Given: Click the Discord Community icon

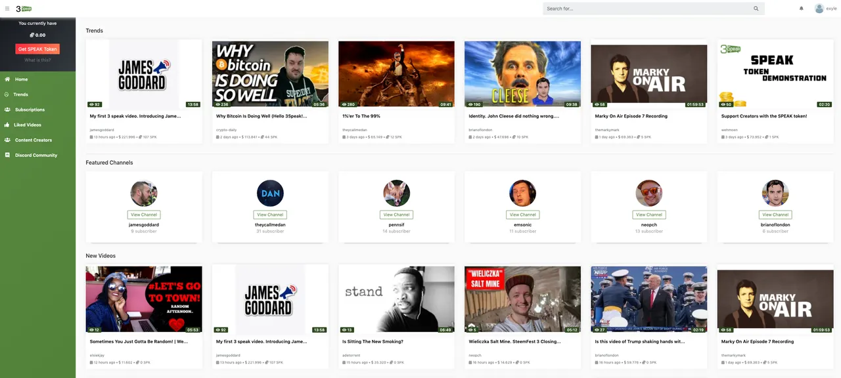Looking at the screenshot, I should (x=7, y=156).
